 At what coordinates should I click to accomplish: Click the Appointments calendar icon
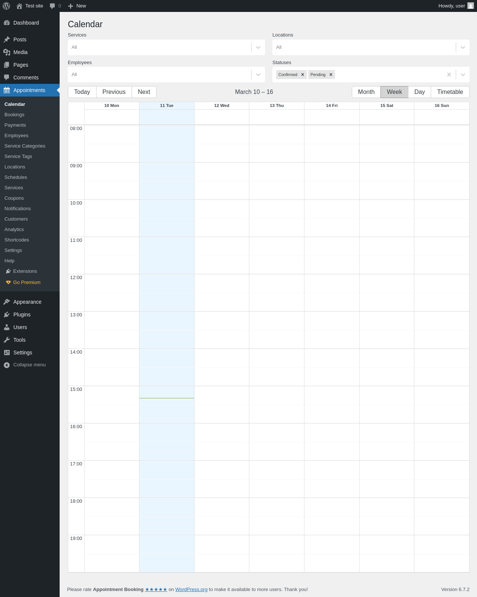pyautogui.click(x=7, y=90)
